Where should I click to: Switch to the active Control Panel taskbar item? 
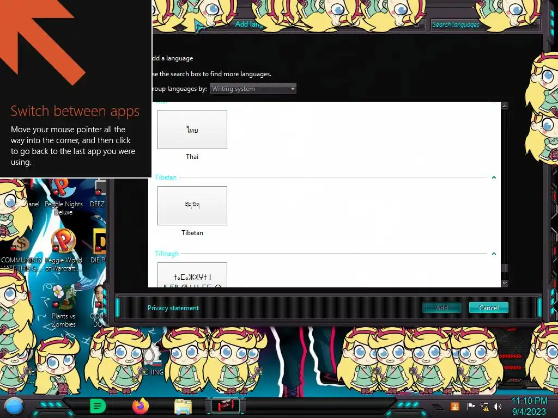point(225,406)
